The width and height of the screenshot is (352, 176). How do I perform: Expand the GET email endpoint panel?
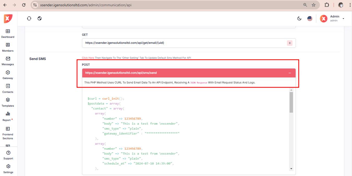pos(290,43)
